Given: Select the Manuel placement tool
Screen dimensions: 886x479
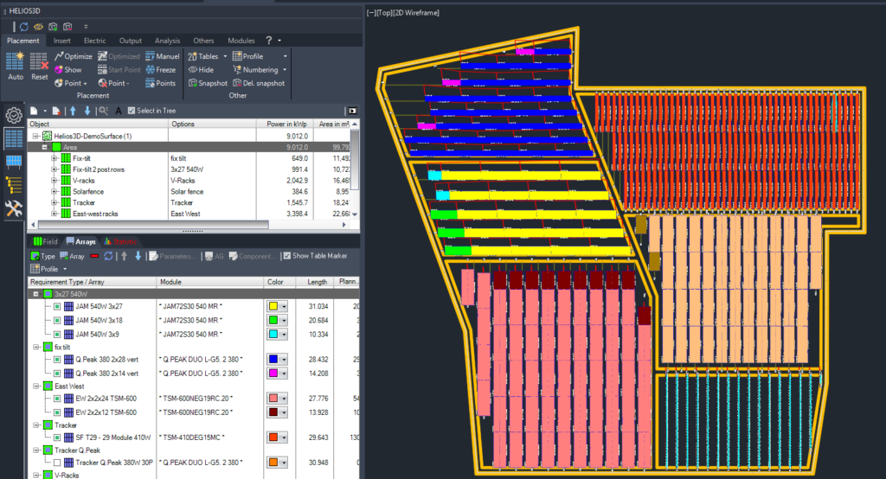Looking at the screenshot, I should 162,56.
